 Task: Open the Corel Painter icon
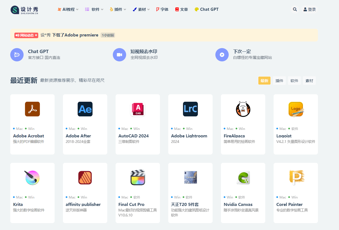pos(295,177)
